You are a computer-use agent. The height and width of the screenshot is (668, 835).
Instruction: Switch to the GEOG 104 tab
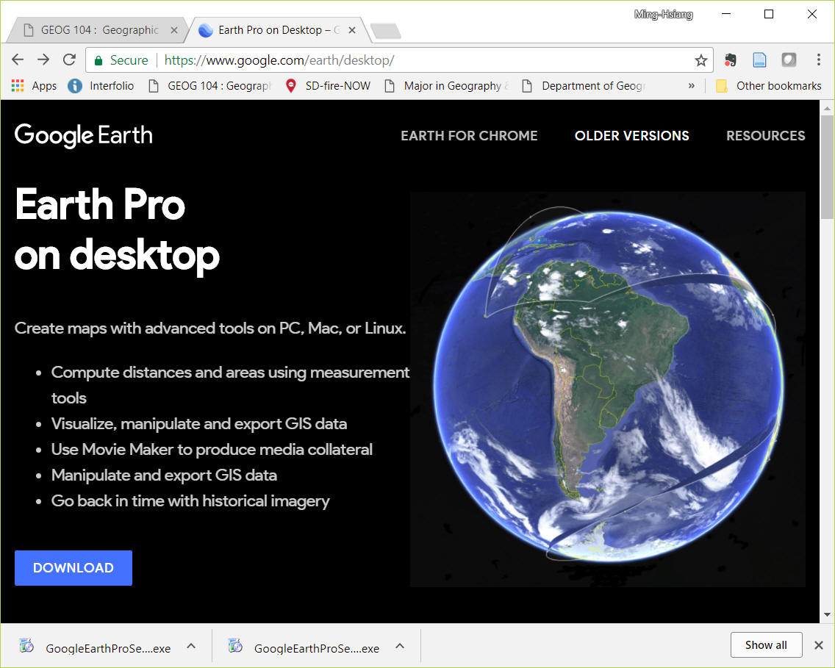(98, 30)
